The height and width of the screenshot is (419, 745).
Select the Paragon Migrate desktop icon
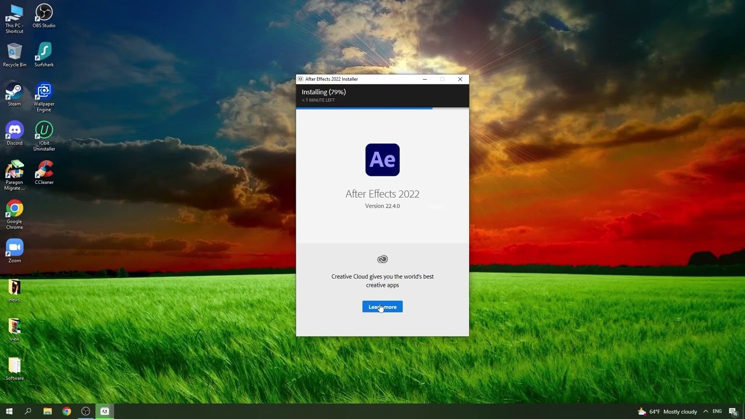click(x=15, y=175)
